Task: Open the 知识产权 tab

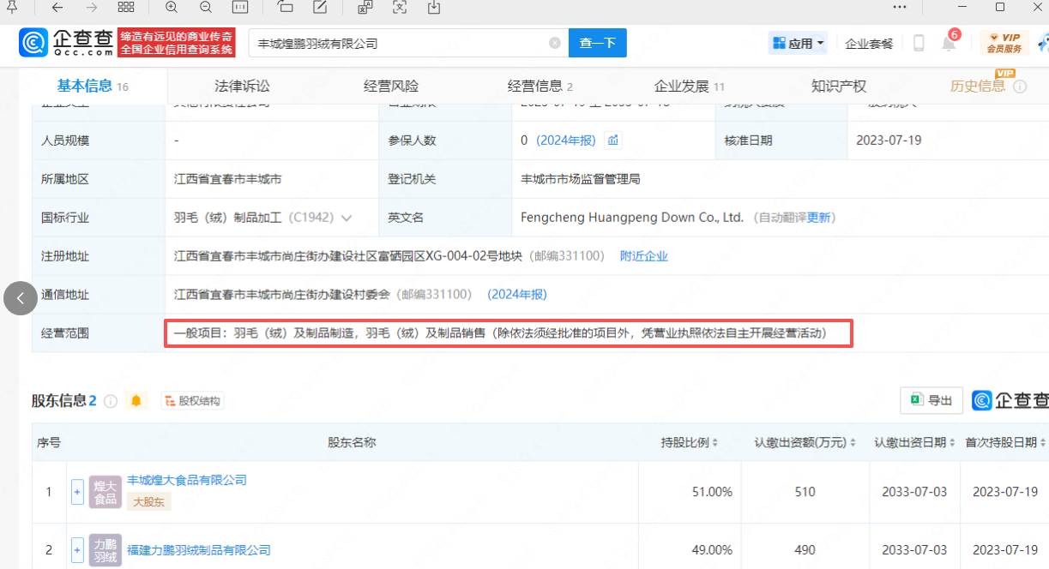Action: (838, 86)
